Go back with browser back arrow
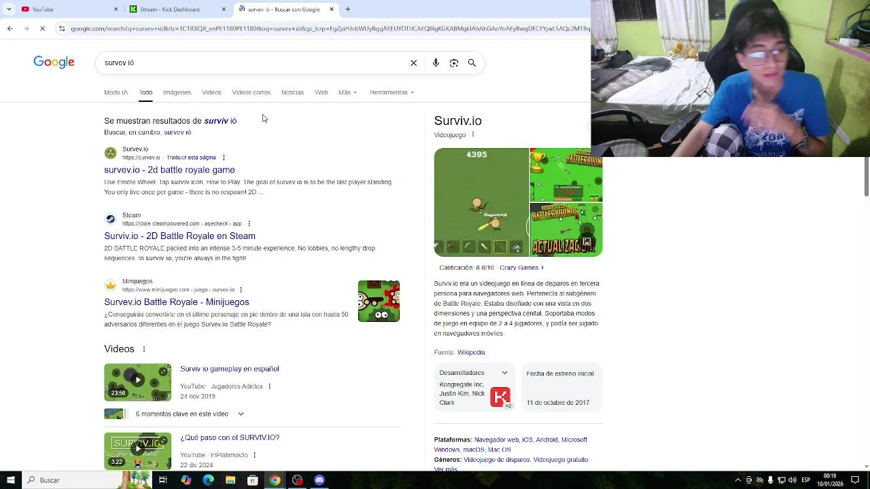Image resolution: width=870 pixels, height=489 pixels. click(x=10, y=29)
